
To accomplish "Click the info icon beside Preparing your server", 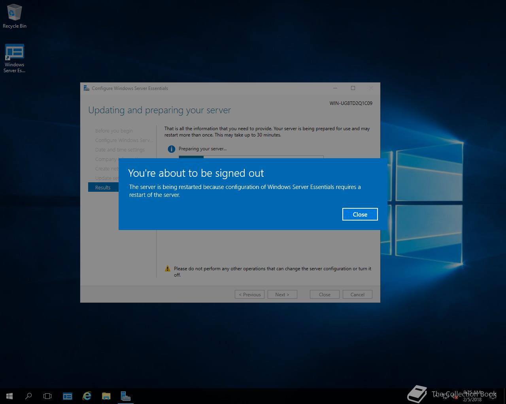I will [171, 149].
